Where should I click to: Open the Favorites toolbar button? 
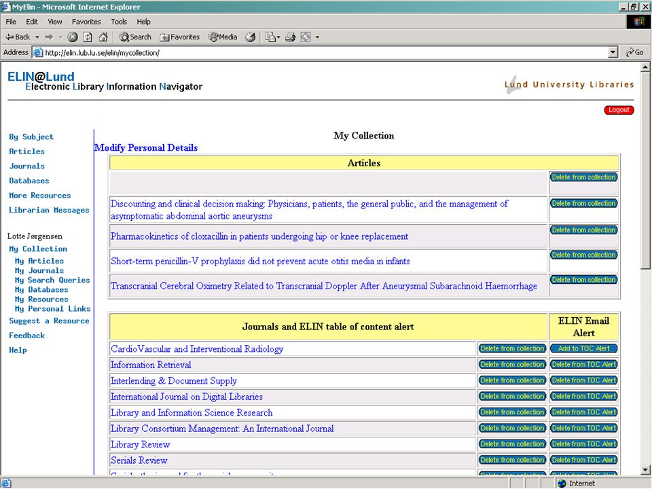179,37
